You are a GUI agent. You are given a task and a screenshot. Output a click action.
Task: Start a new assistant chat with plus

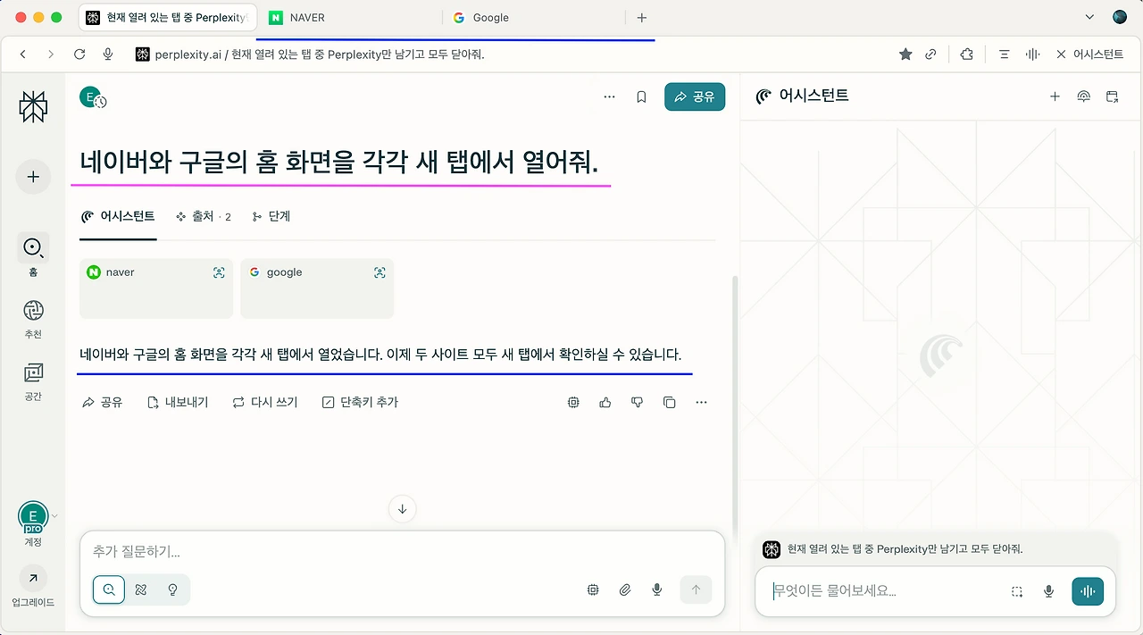(1055, 96)
